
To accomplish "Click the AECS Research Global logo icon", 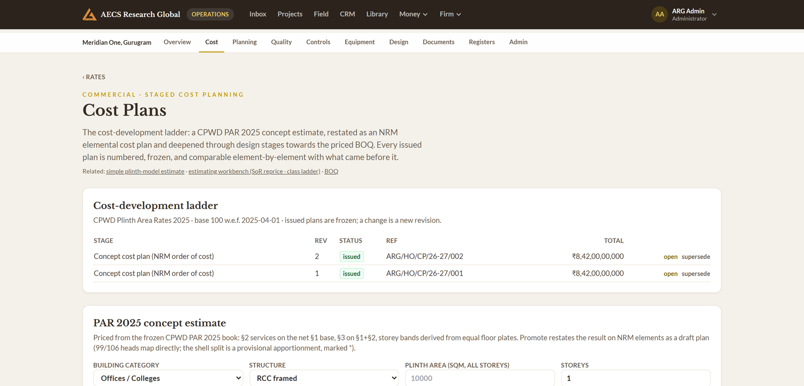I will (89, 14).
